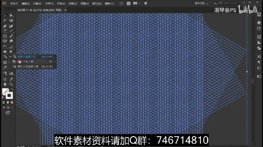Click the Bridge icon in top bar

(121, 4)
